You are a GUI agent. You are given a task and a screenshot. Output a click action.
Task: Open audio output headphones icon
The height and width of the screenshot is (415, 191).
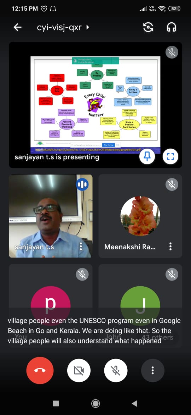(x=172, y=27)
